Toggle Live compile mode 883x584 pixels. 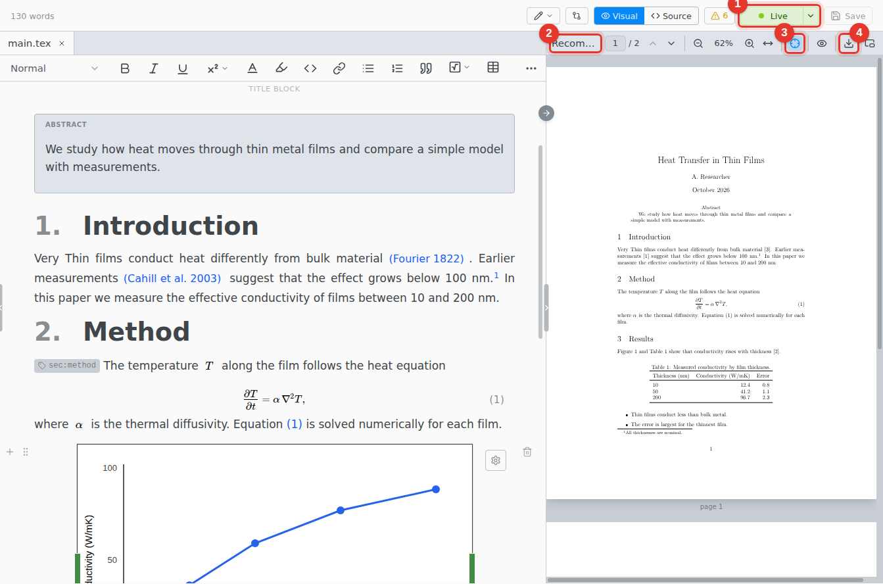click(772, 16)
